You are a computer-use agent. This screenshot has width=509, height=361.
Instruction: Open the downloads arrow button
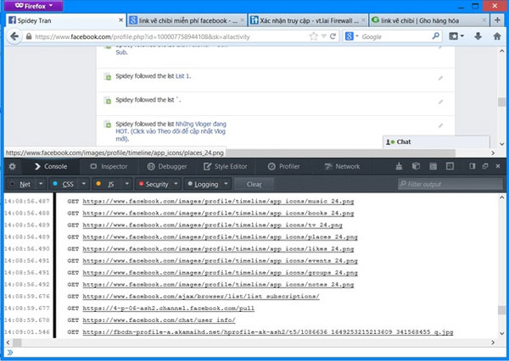[478, 36]
